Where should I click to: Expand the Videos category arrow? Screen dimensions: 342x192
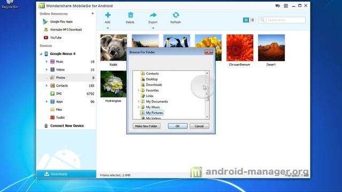46,70
